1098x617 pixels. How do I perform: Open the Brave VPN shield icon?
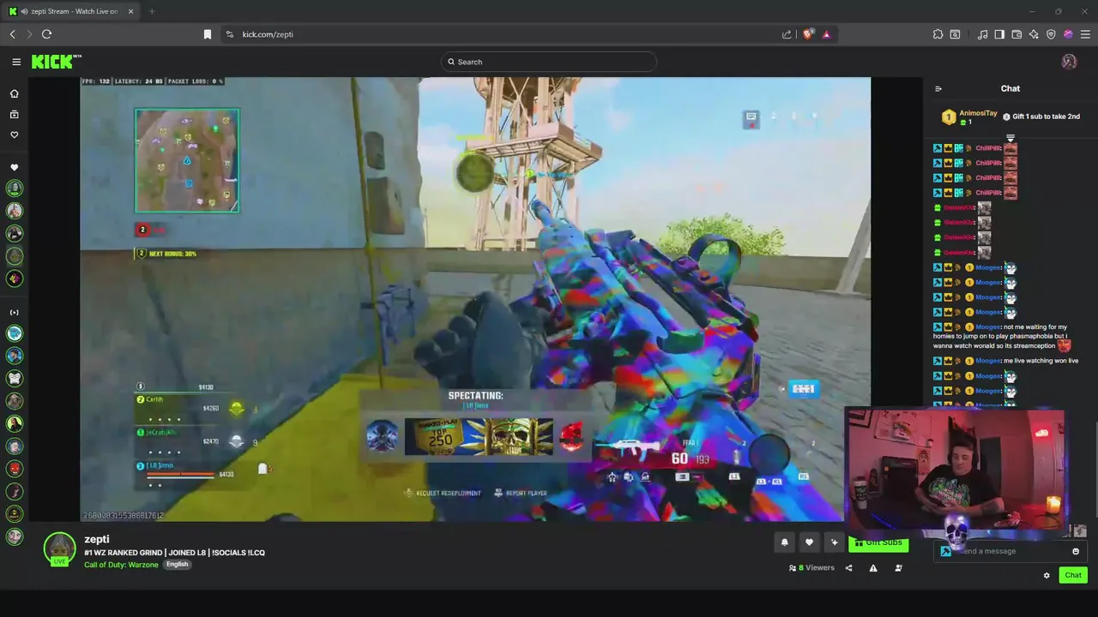1051,34
